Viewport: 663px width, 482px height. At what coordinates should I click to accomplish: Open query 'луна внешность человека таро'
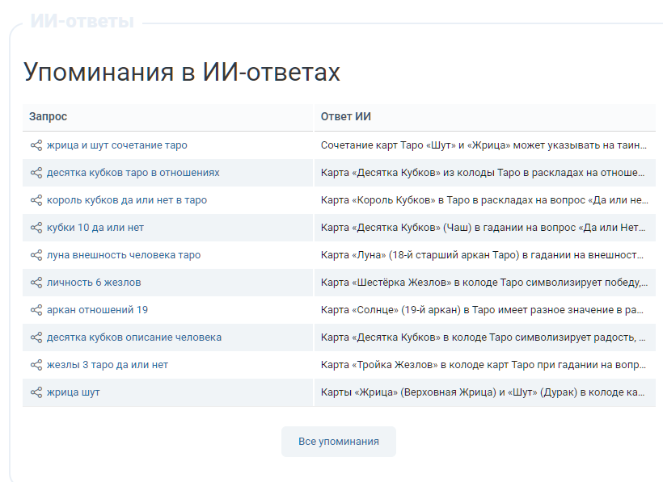pyautogui.click(x=124, y=255)
